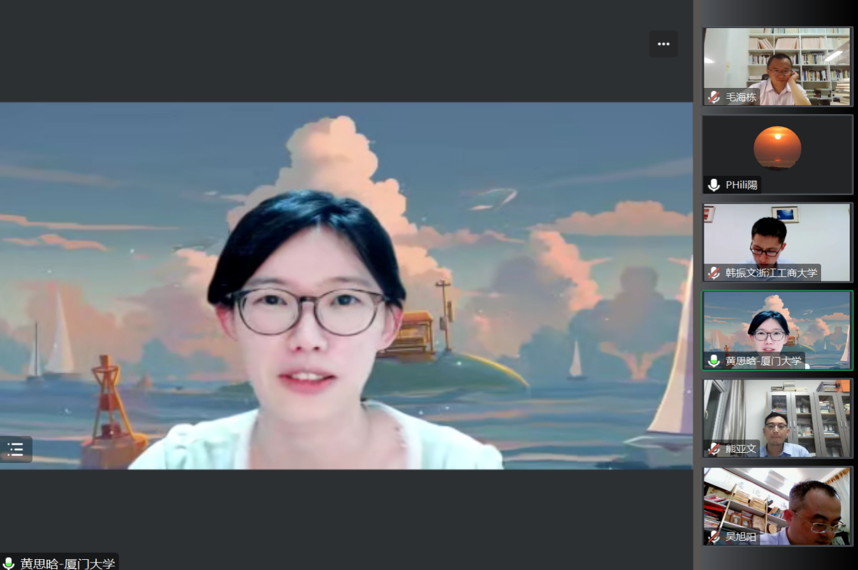Click the main speaker video area

(346, 286)
